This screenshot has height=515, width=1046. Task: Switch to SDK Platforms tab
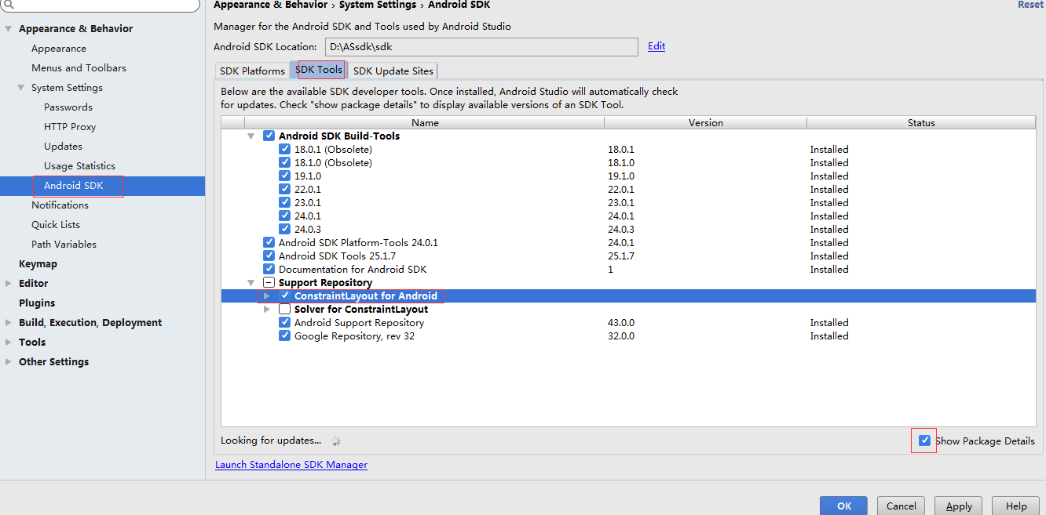[252, 71]
